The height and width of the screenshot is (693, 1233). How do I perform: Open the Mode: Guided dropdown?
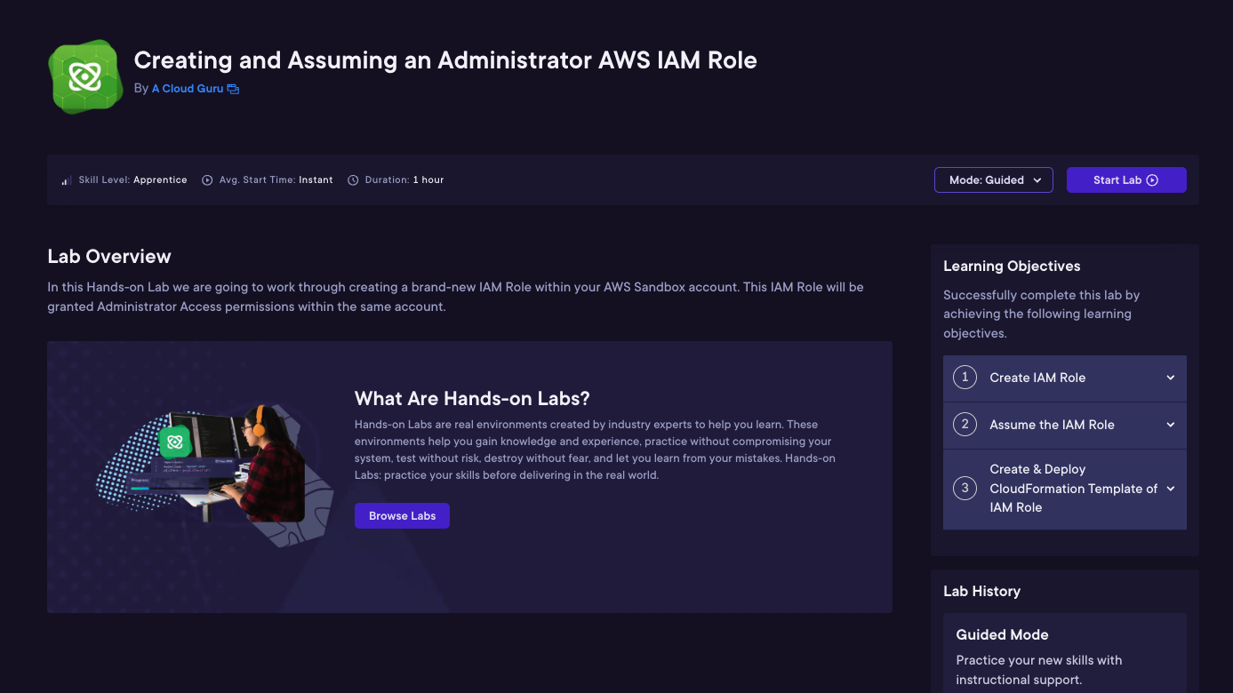coord(993,180)
